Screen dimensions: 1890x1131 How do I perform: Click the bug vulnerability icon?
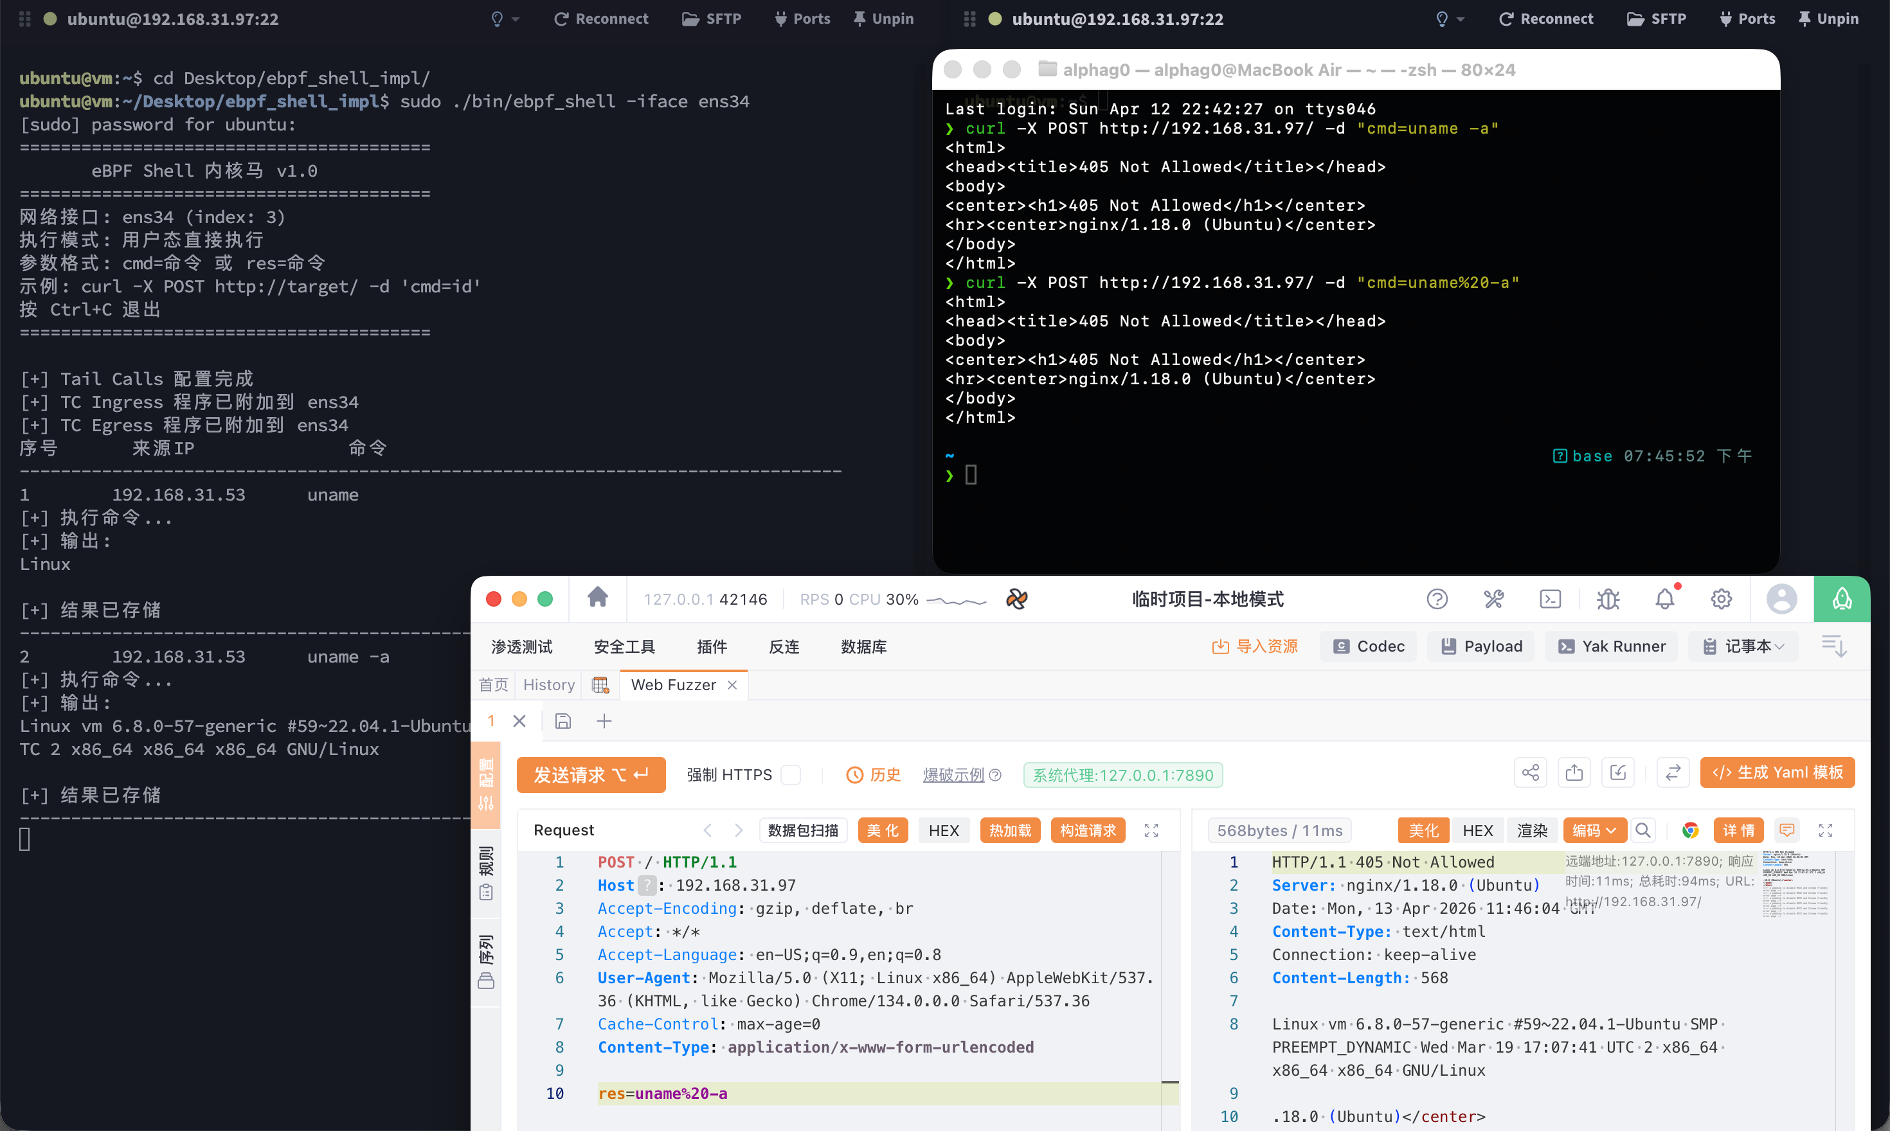pyautogui.click(x=1608, y=599)
